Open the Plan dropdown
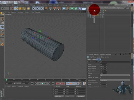 [115, 75]
